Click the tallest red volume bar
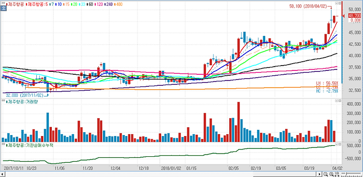Image resolution: width=363 pixels, height=177 pixels. [x=239, y=122]
